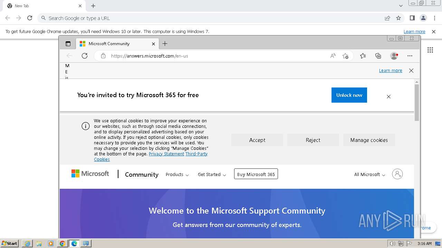
Task: Share page via Chrome share icon
Action: tap(387, 18)
